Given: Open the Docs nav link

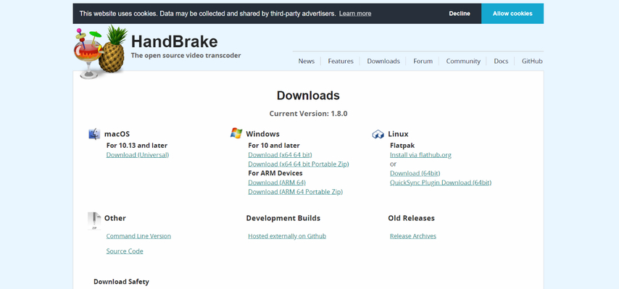Looking at the screenshot, I should [501, 61].
